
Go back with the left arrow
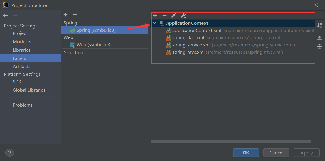[x=6, y=16]
